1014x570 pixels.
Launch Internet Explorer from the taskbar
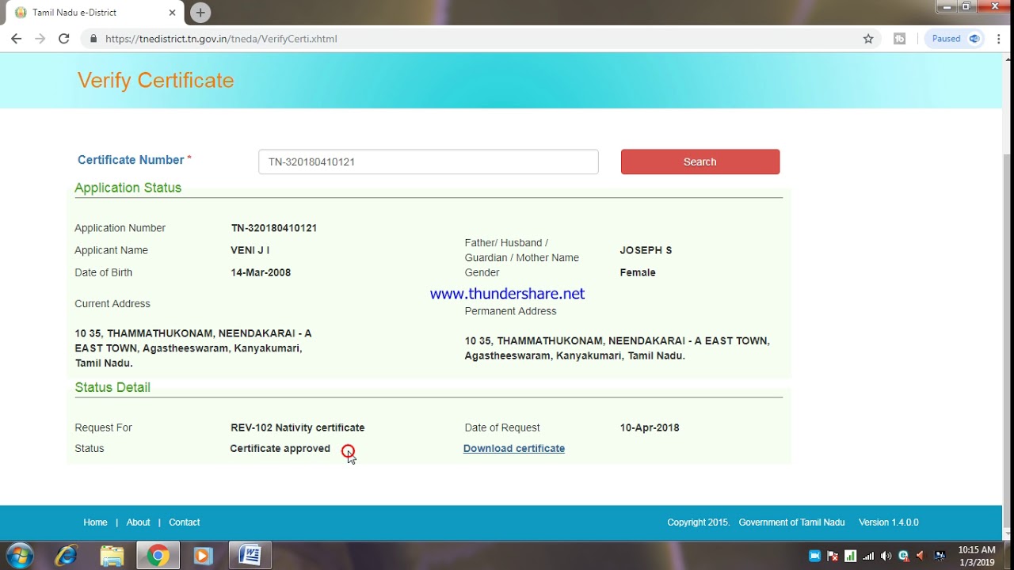[x=66, y=556]
